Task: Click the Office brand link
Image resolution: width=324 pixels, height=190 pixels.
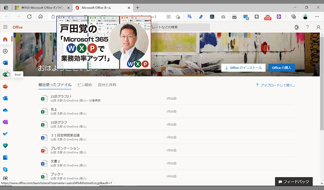Action: [18, 27]
